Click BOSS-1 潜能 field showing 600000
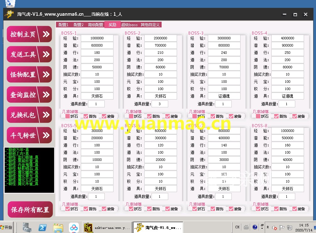316x233 pixels. click(97, 45)
